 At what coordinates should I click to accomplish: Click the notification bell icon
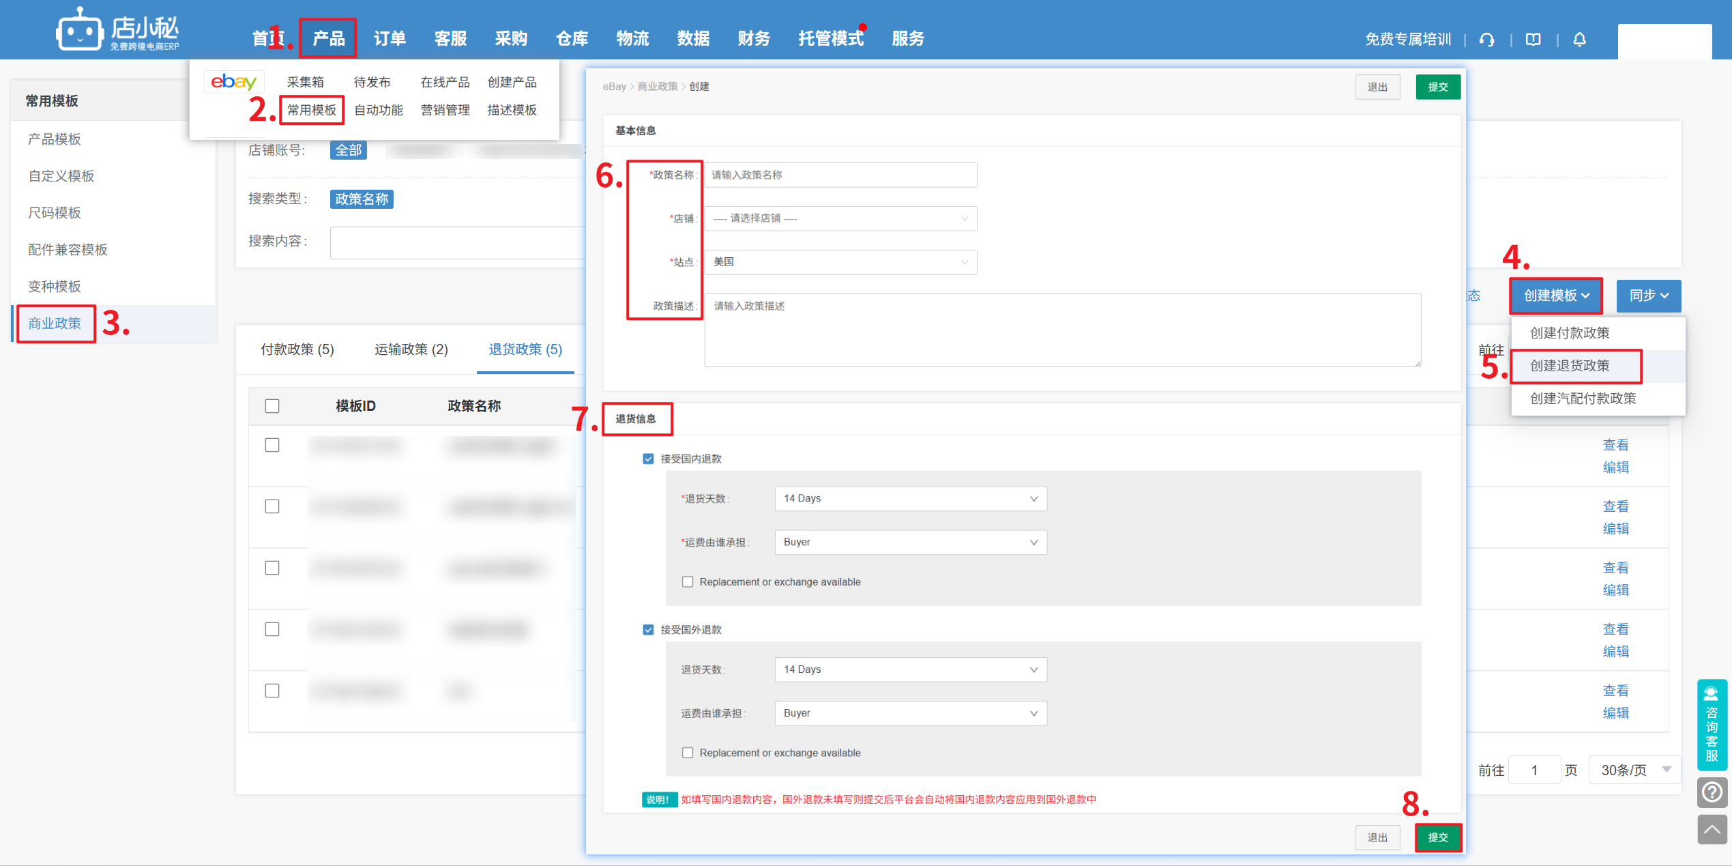coord(1579,40)
